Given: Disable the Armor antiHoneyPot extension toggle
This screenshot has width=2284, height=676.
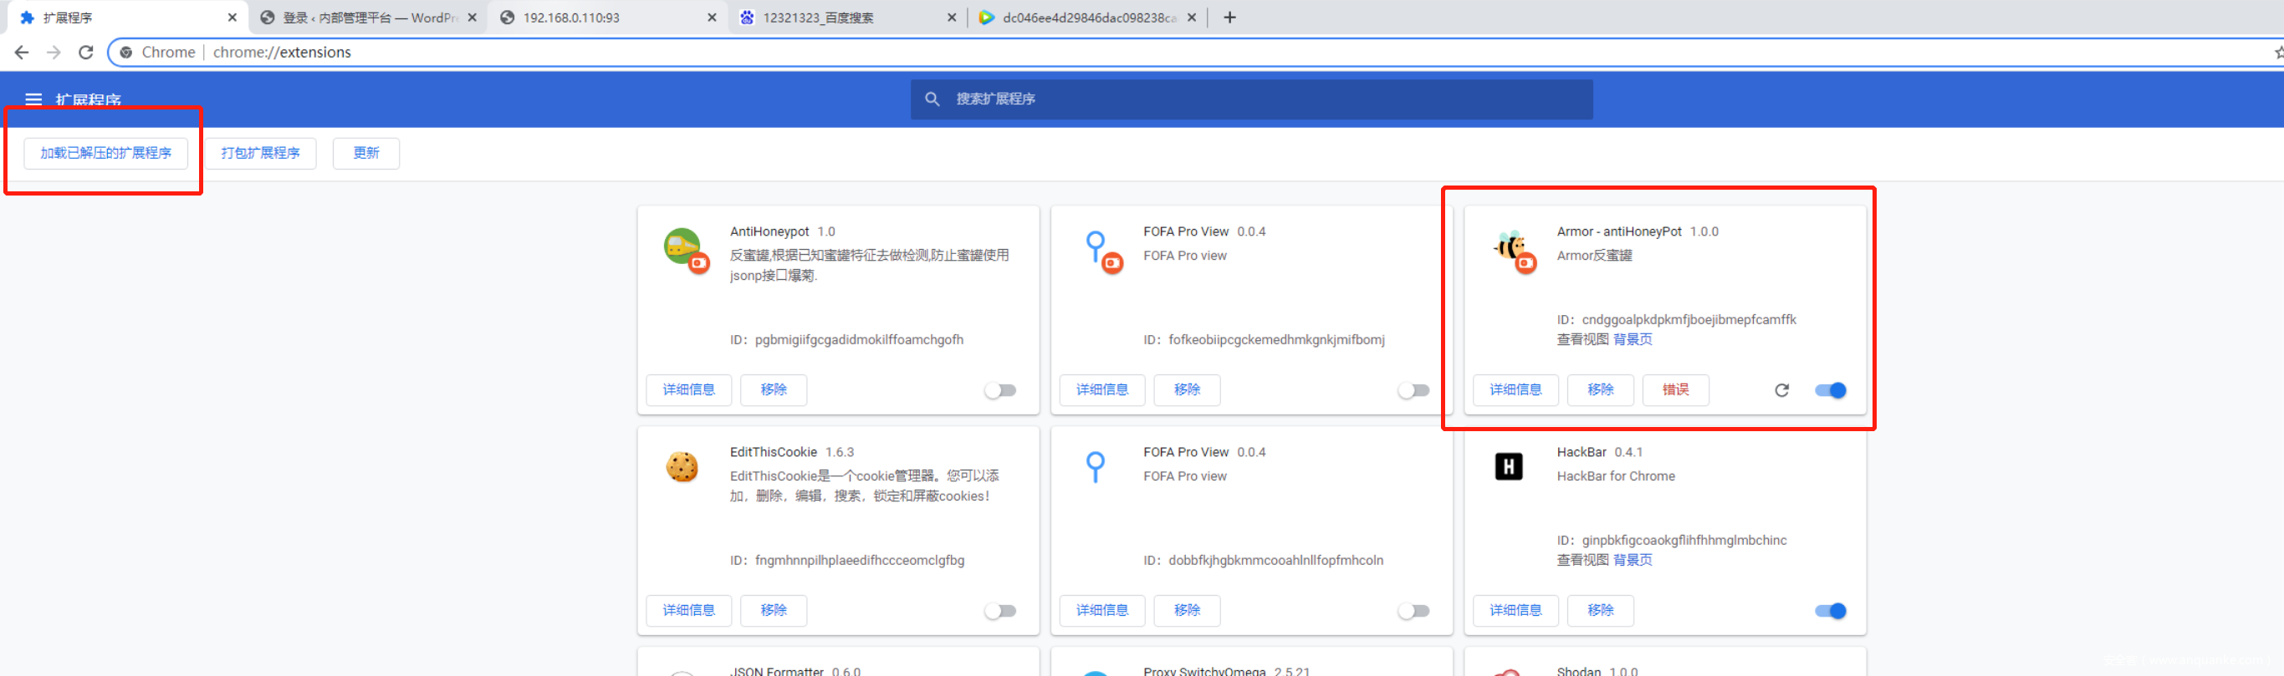Looking at the screenshot, I should [x=1830, y=390].
